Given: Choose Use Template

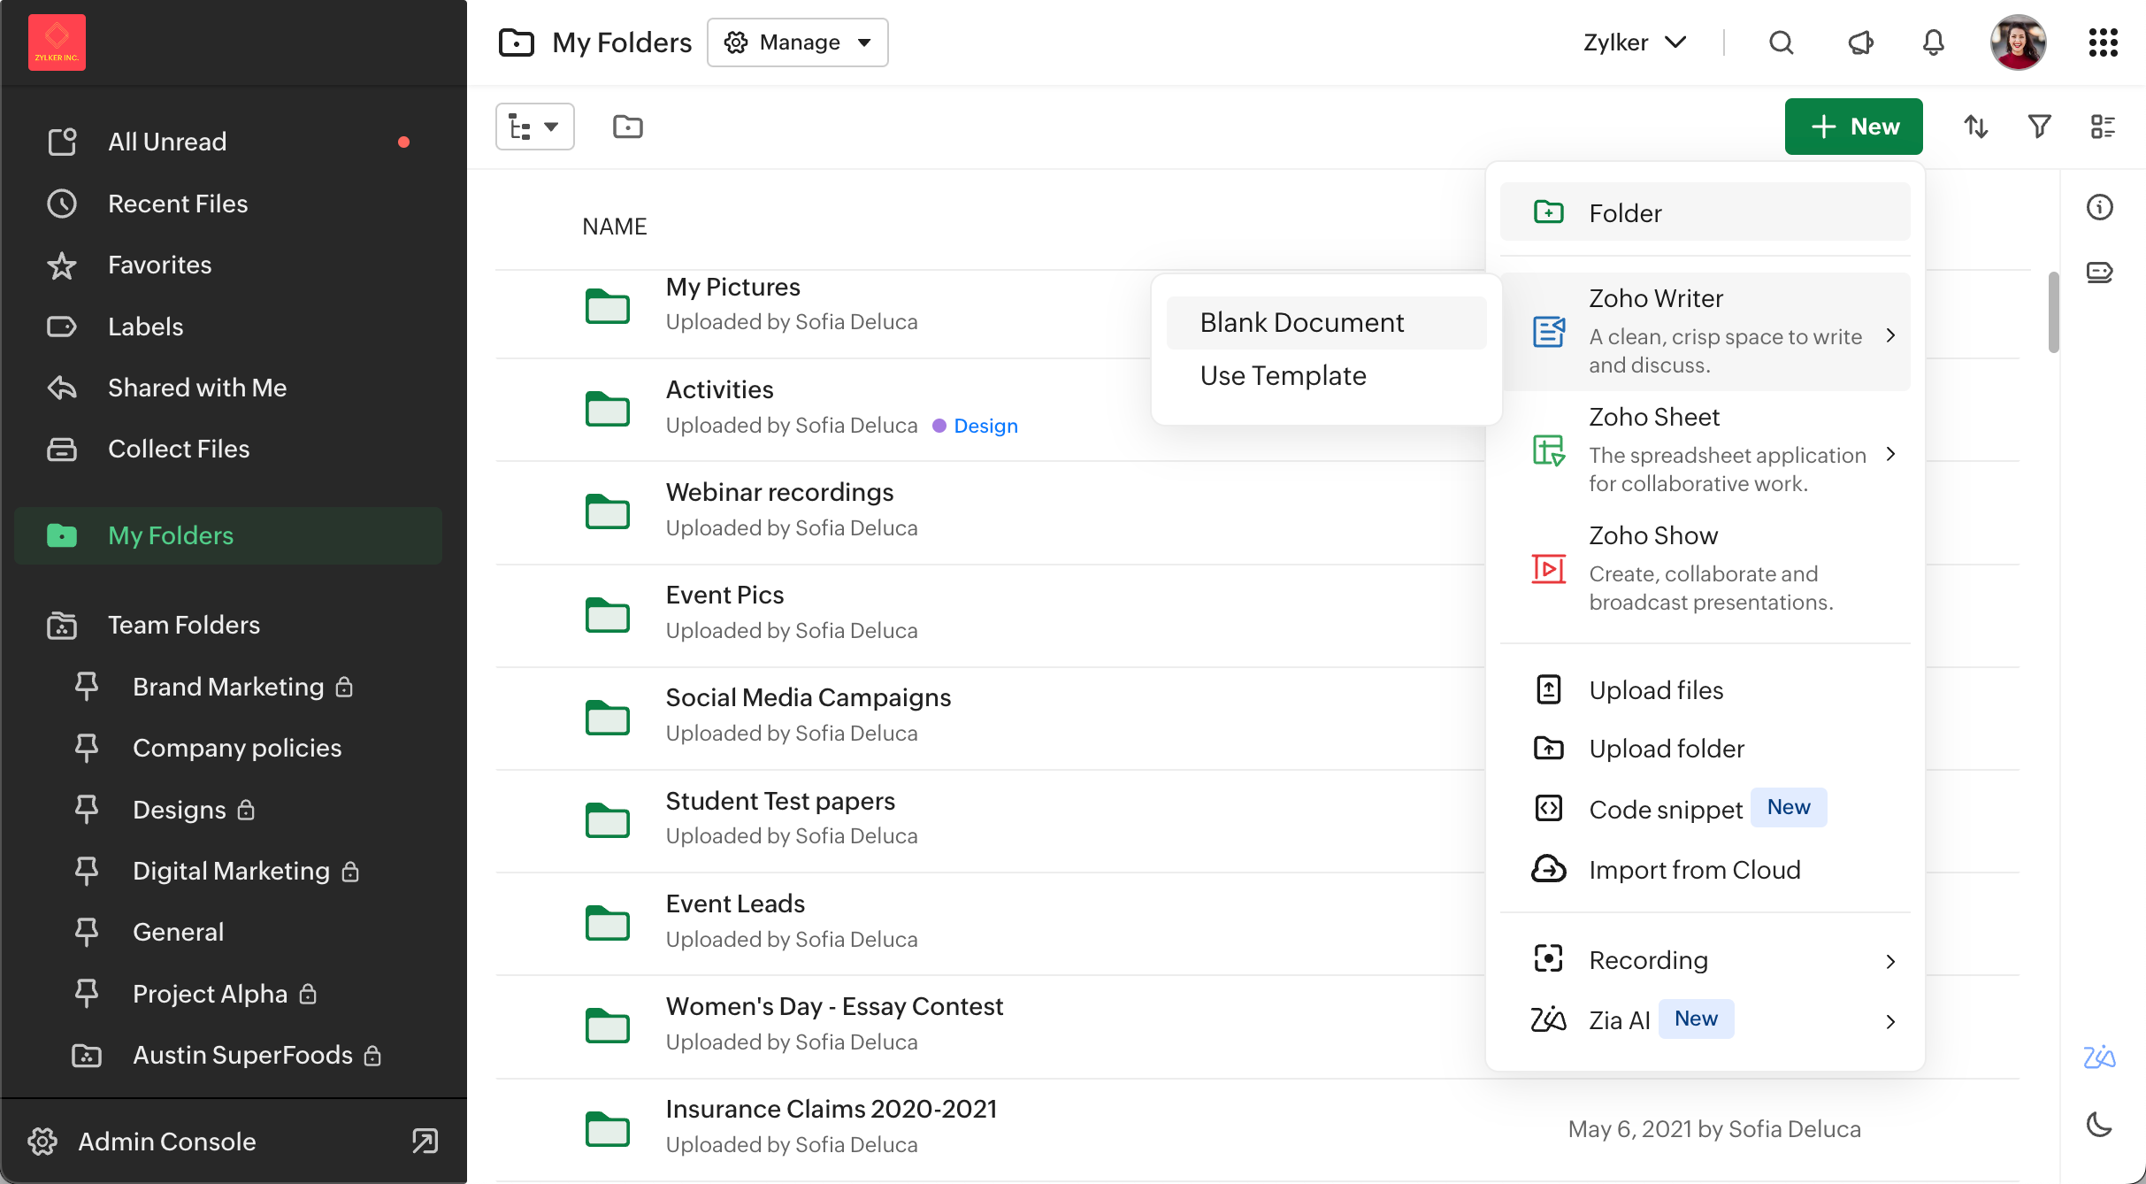Looking at the screenshot, I should coord(1326,376).
